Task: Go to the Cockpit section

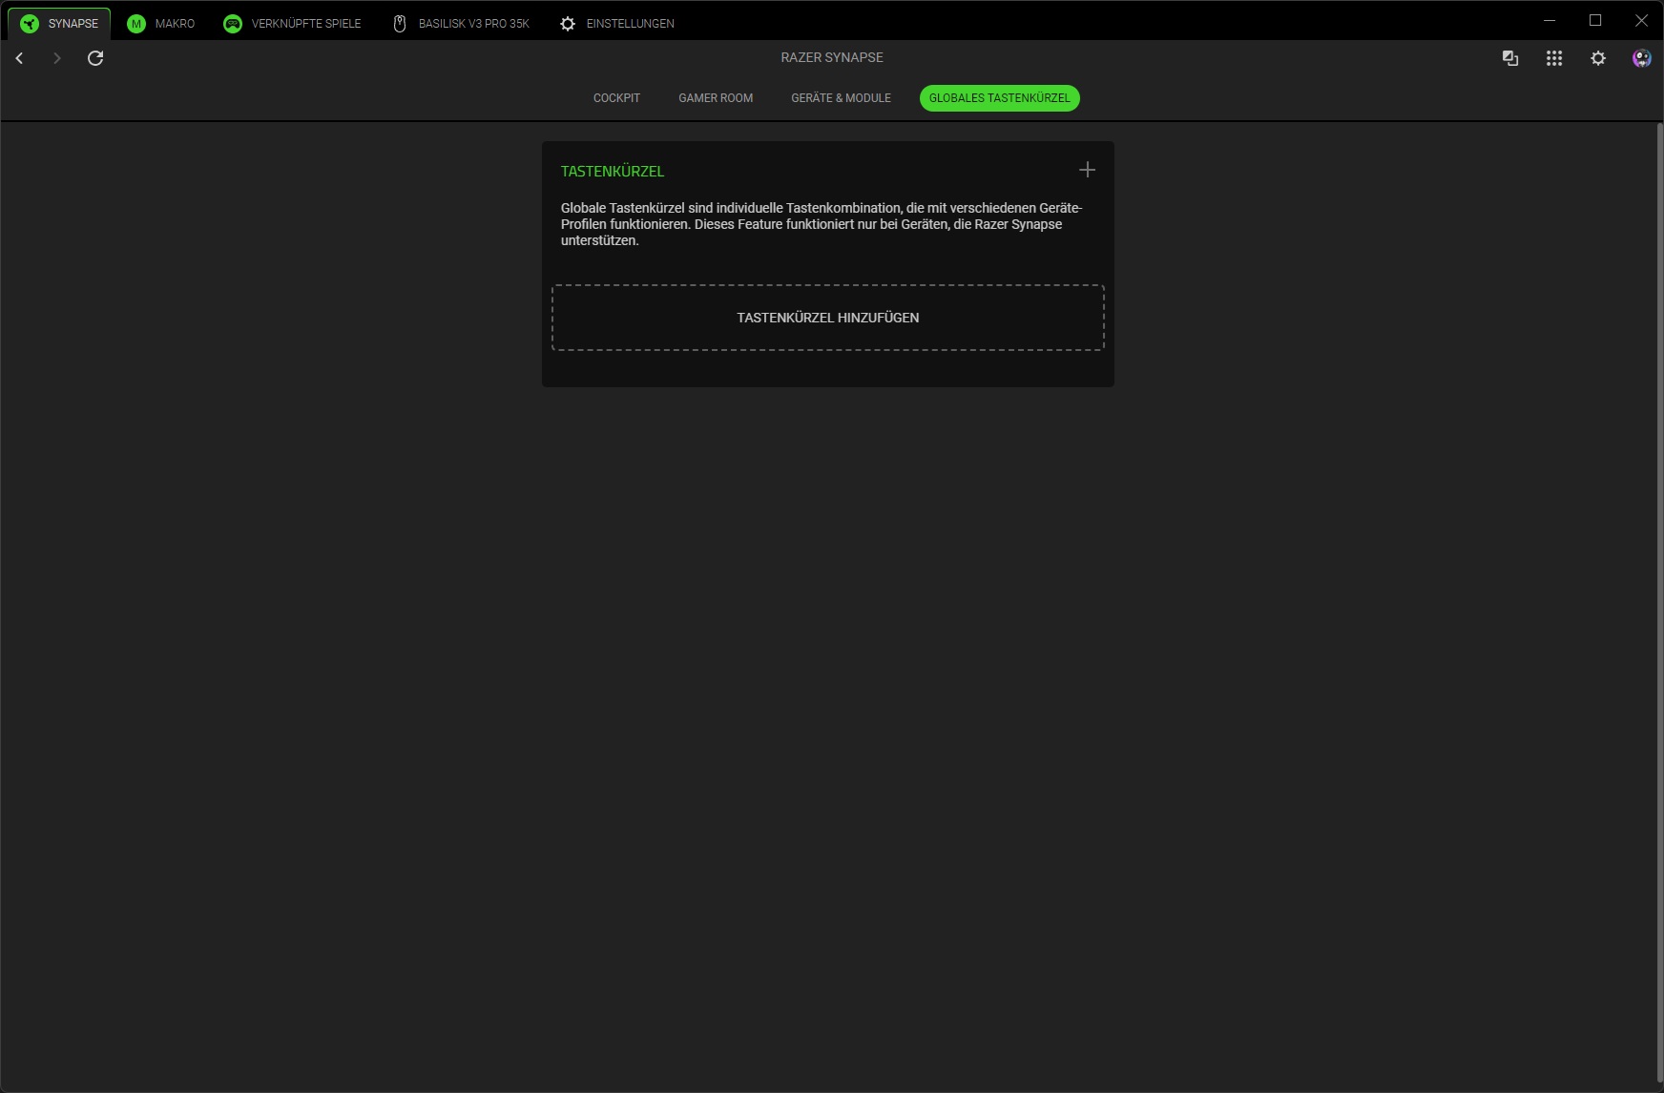Action: pos(616,98)
